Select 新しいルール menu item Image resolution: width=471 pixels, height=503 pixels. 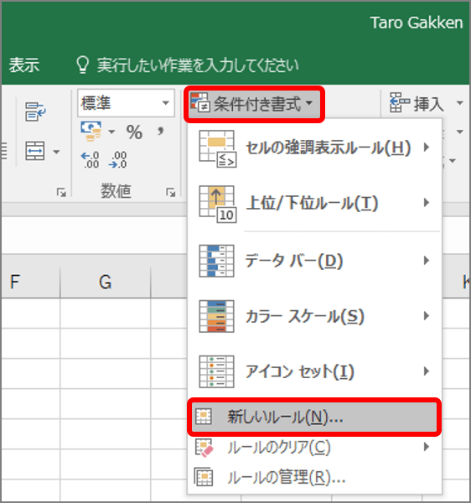314,417
